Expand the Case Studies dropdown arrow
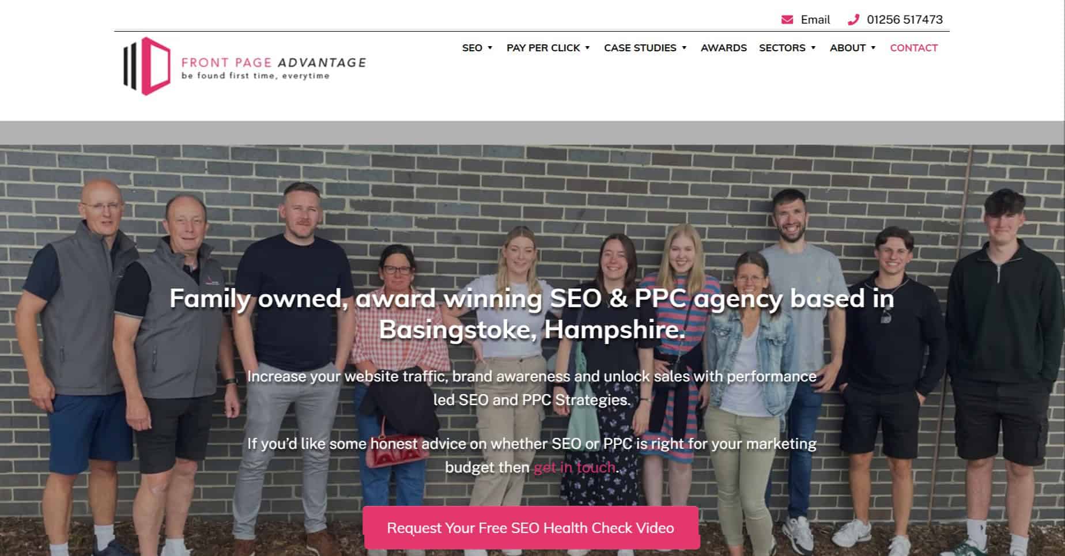 coord(684,48)
